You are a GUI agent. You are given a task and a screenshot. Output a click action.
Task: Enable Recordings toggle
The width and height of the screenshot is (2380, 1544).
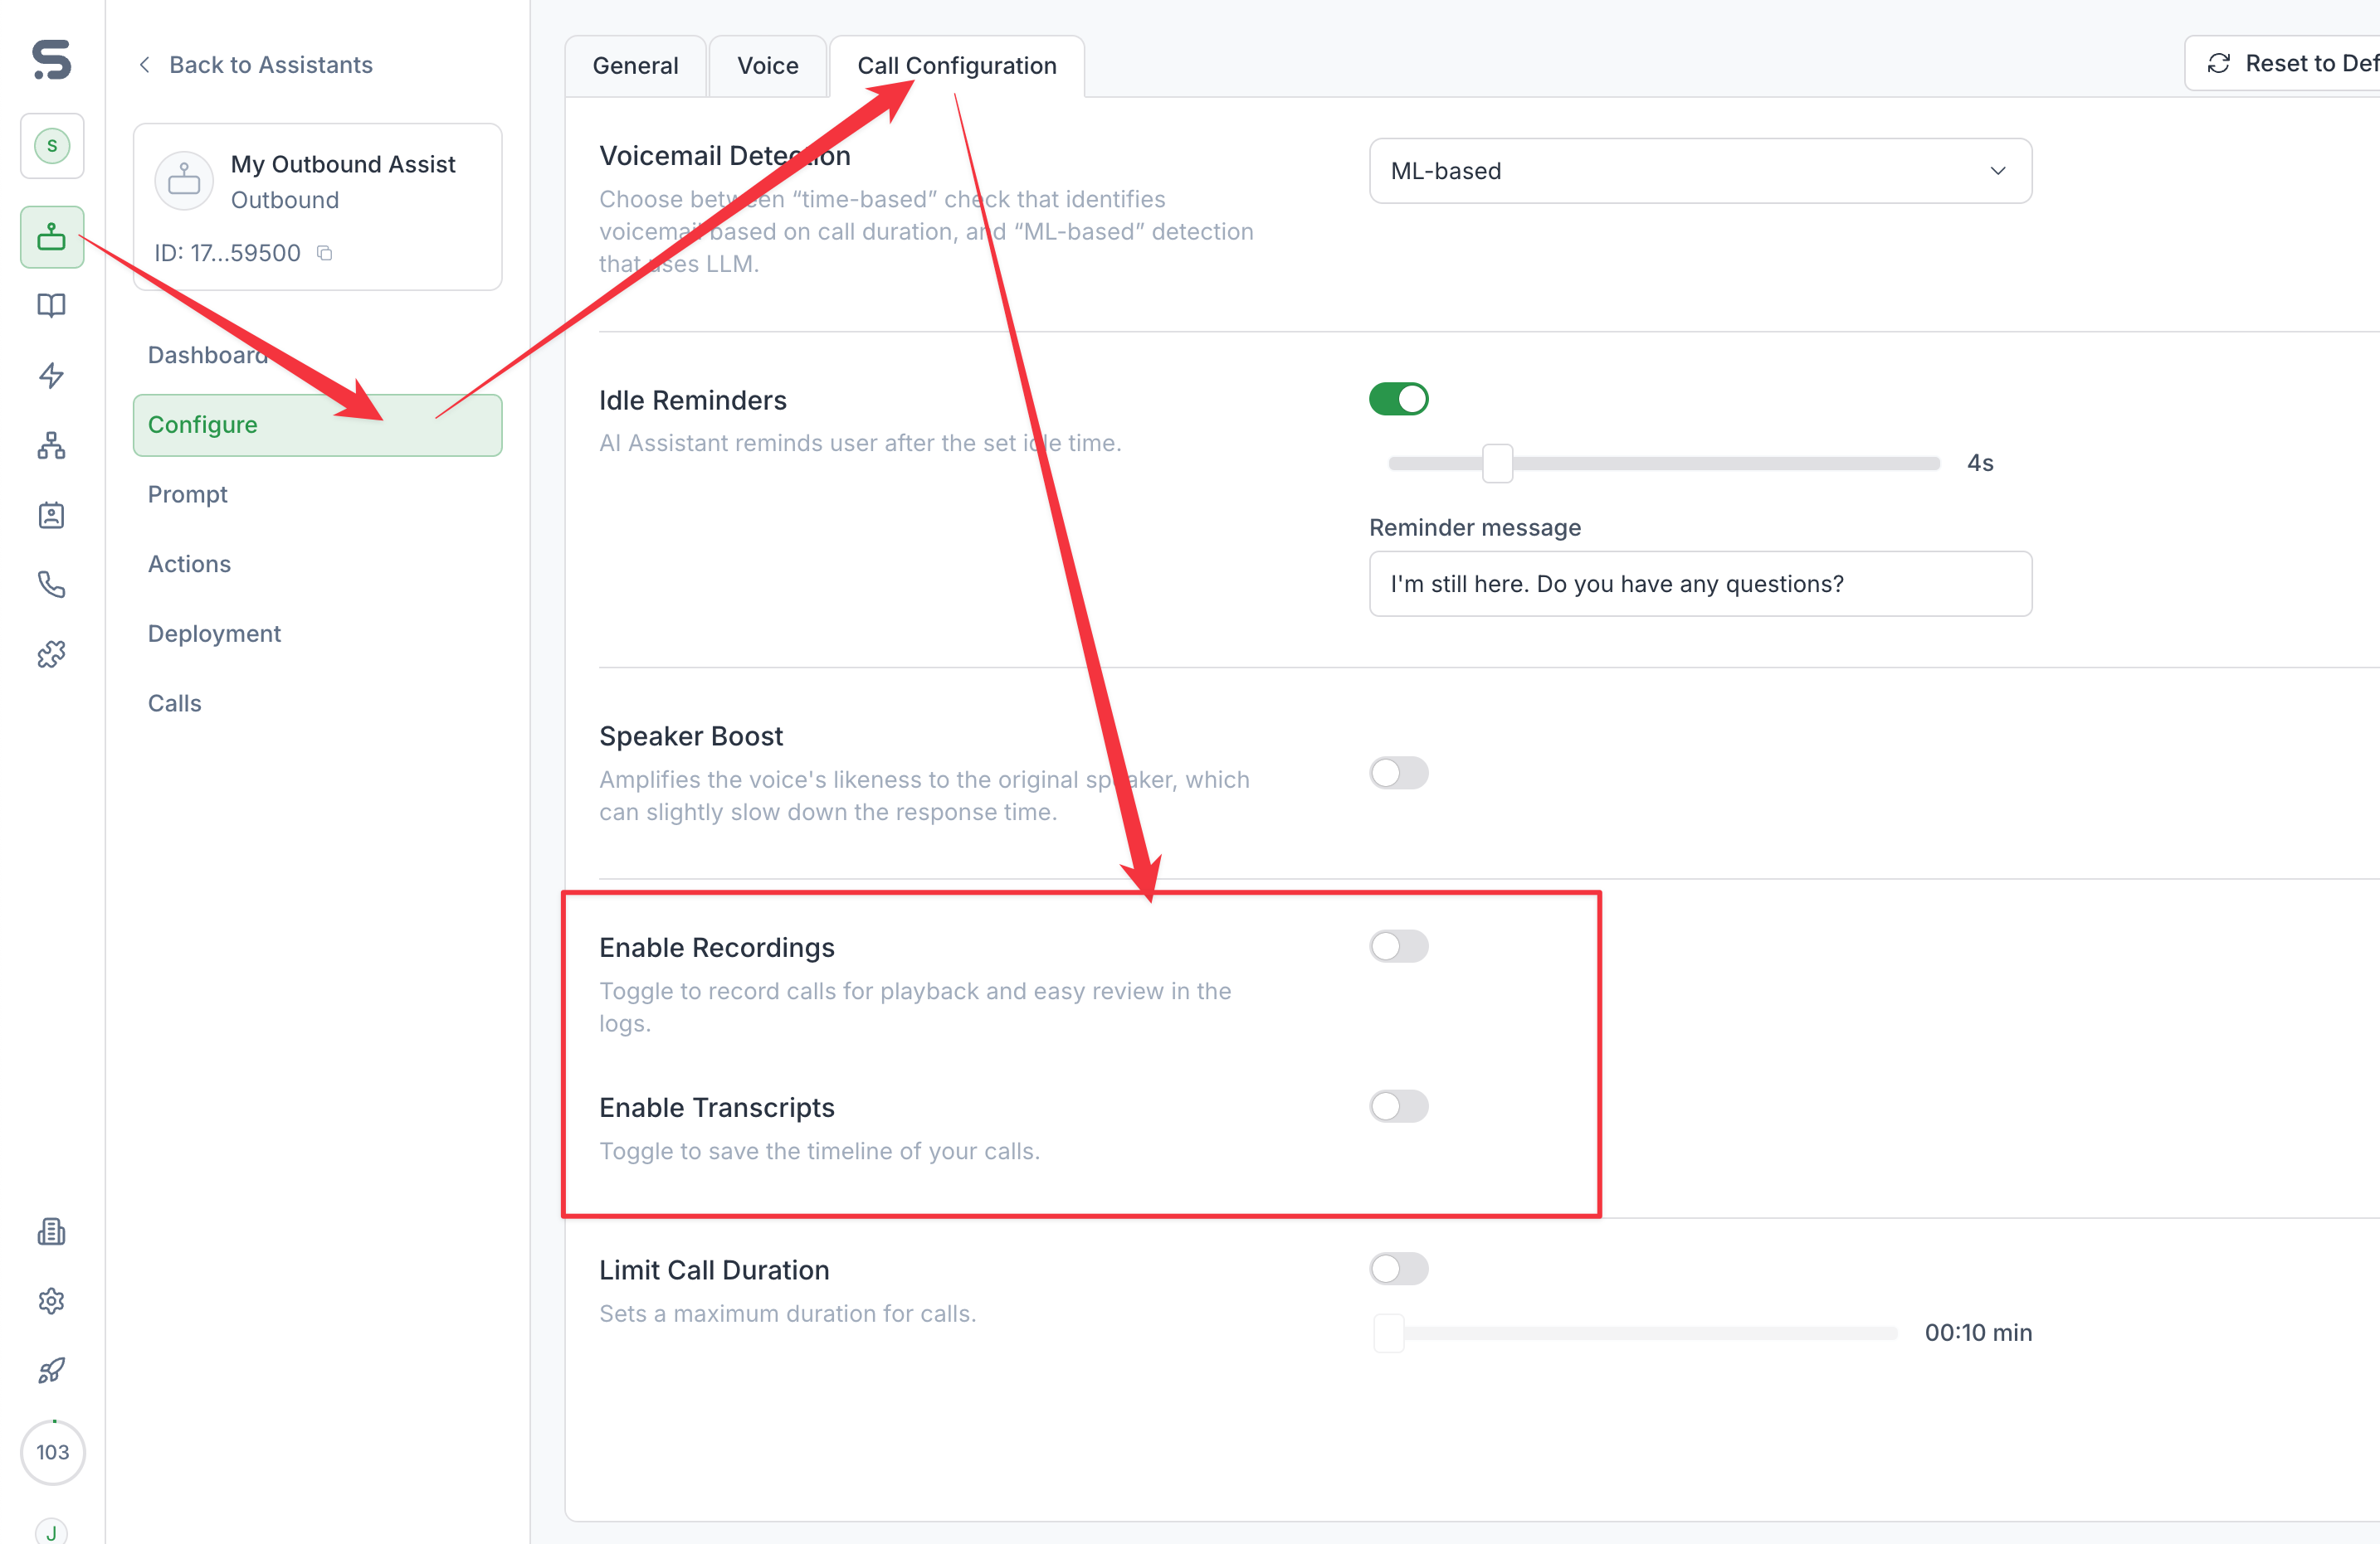(x=1398, y=945)
